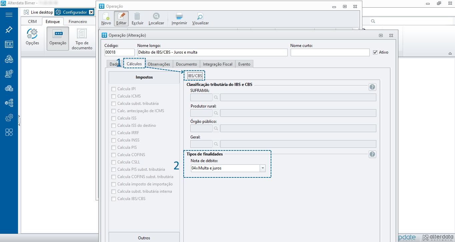Screen dimensions: 455x242
Task: Expand the Outros section header
Action: click(x=144, y=238)
